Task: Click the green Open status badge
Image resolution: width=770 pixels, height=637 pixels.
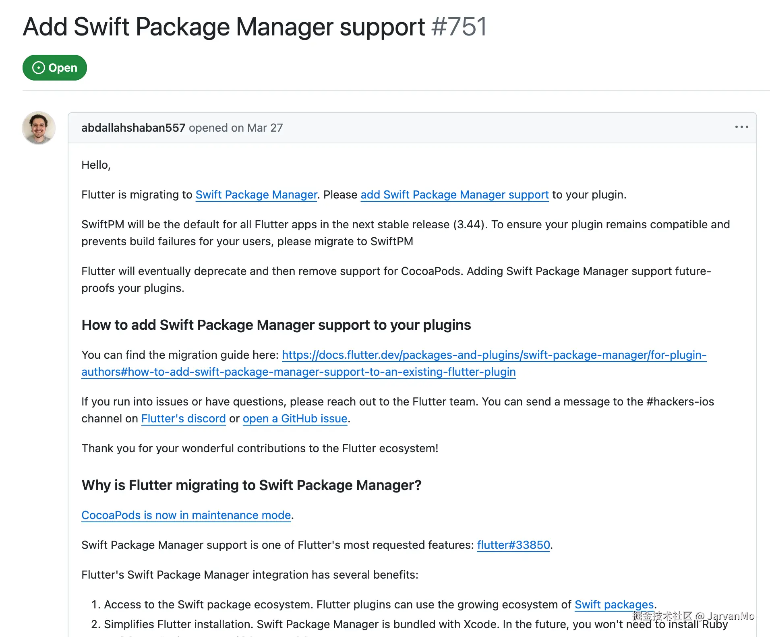Action: pos(55,68)
